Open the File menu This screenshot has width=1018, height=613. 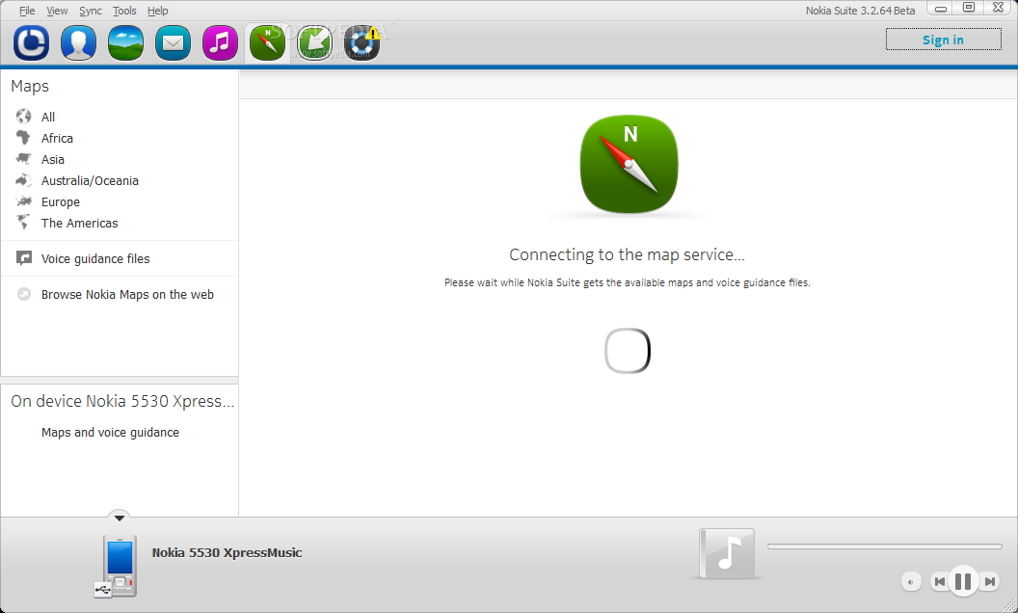click(x=27, y=11)
